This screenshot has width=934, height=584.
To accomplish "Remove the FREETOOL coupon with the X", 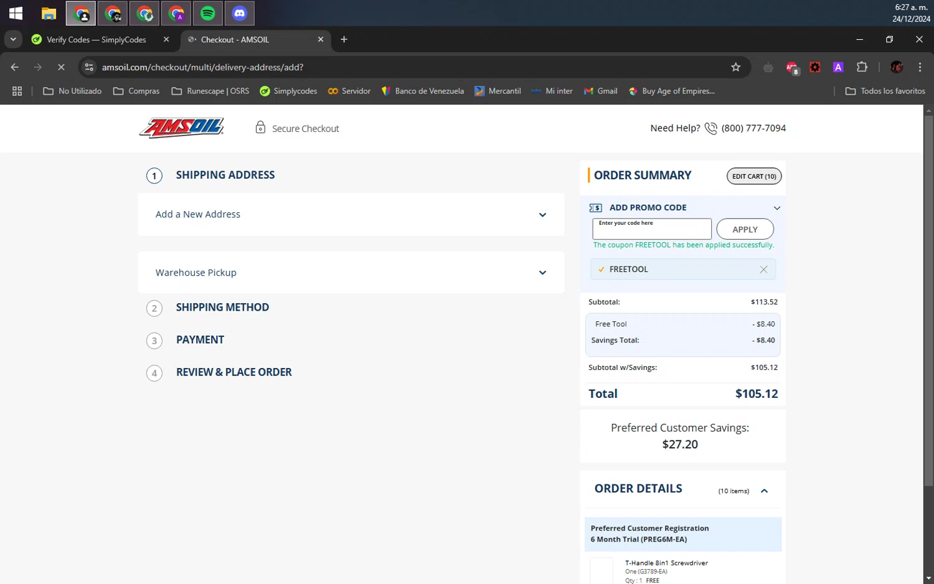I will point(763,270).
